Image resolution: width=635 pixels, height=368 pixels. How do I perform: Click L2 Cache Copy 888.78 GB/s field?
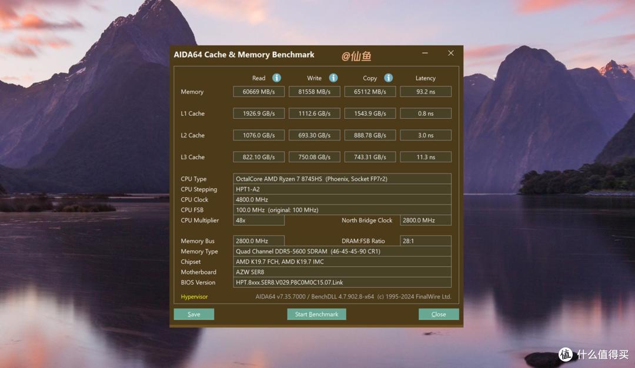[370, 135]
